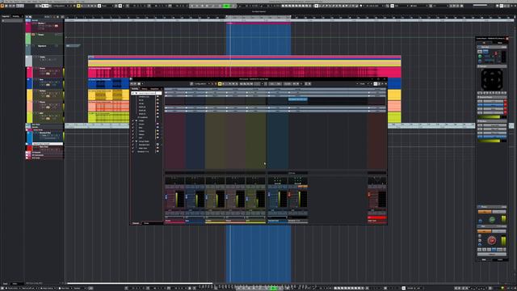
Task: Switch to Zones tab under MixConsole list
Action: pyautogui.click(x=146, y=223)
